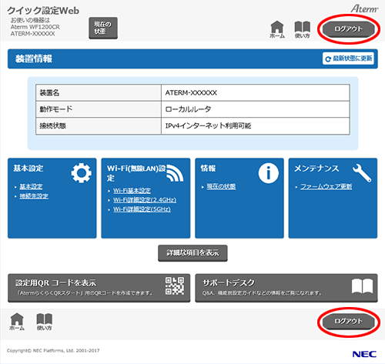Screen dimensions: 385x364
Task: Click the info icon in the 情報 card
Action: pos(268,173)
